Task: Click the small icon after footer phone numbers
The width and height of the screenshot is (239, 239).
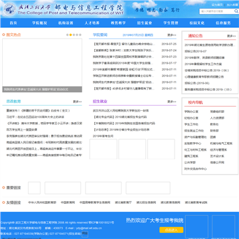Action: 85,234
